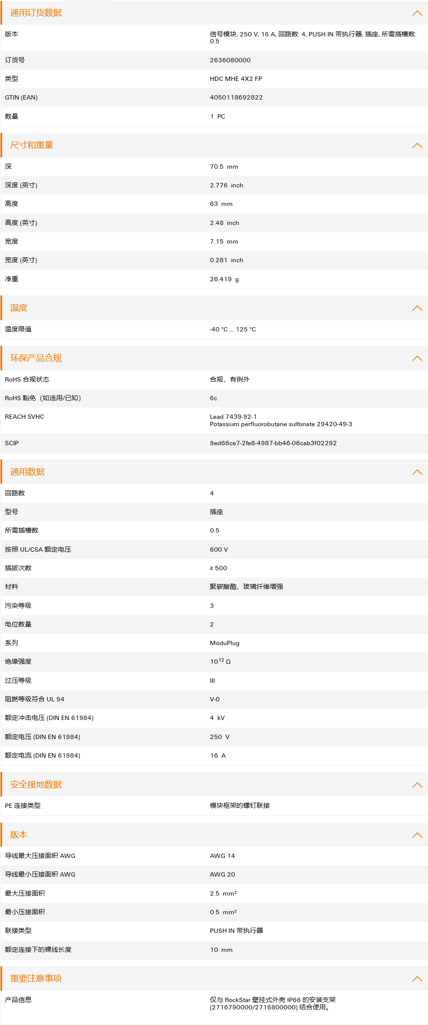The width and height of the screenshot is (428, 1025).
Task: Click the RoHS exemption value 6c
Action: pos(214,398)
